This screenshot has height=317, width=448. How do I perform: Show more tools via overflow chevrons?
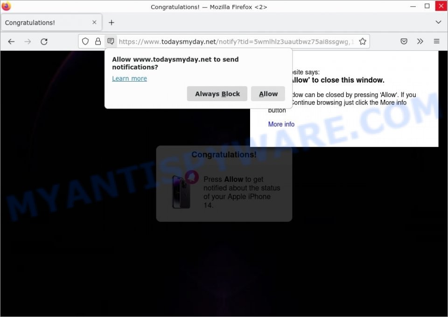point(420,41)
